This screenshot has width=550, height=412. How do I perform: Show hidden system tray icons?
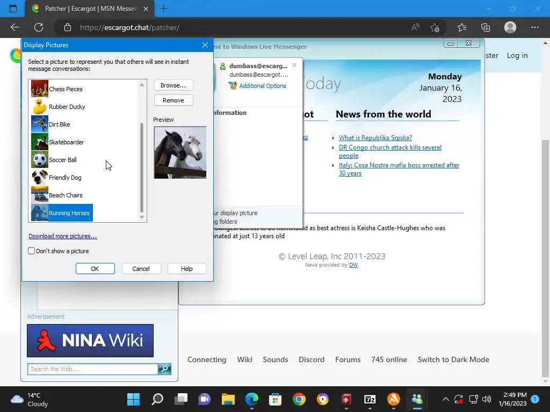pos(445,399)
